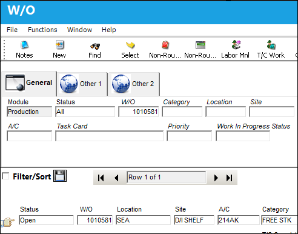Open T/C Work toolbar icon

(x=271, y=45)
